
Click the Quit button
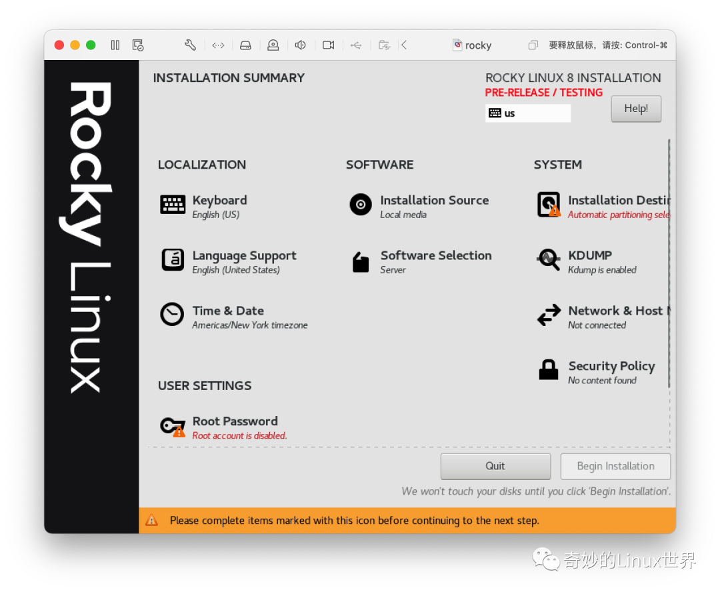pos(495,466)
